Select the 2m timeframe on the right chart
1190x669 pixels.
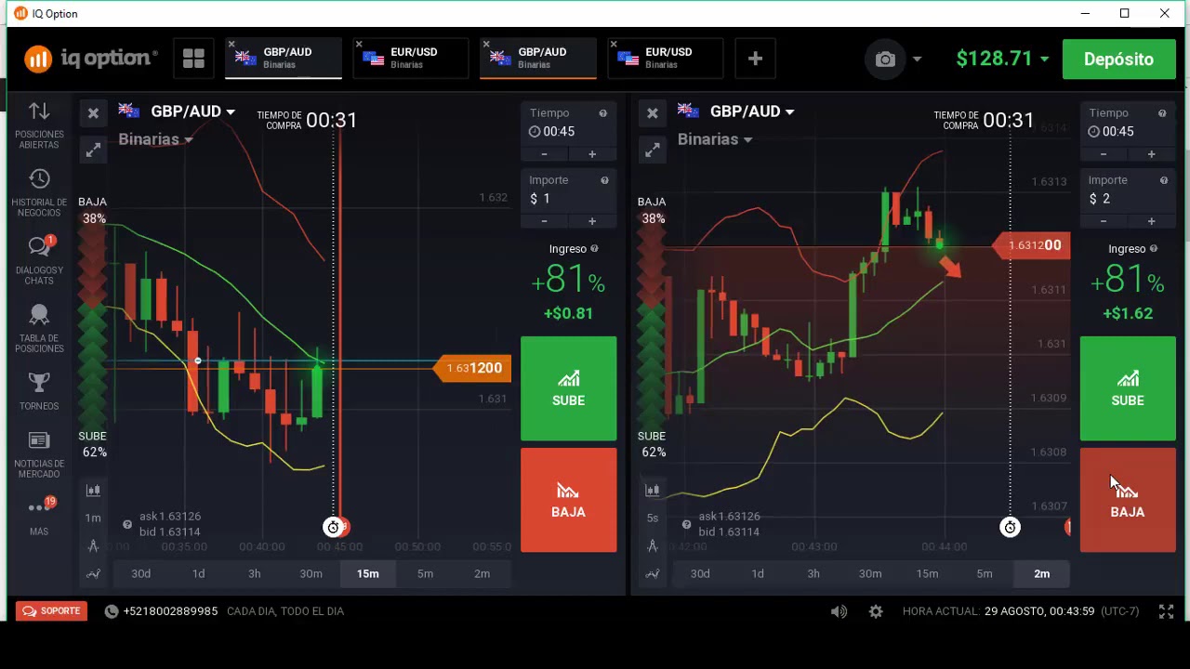[1042, 574]
